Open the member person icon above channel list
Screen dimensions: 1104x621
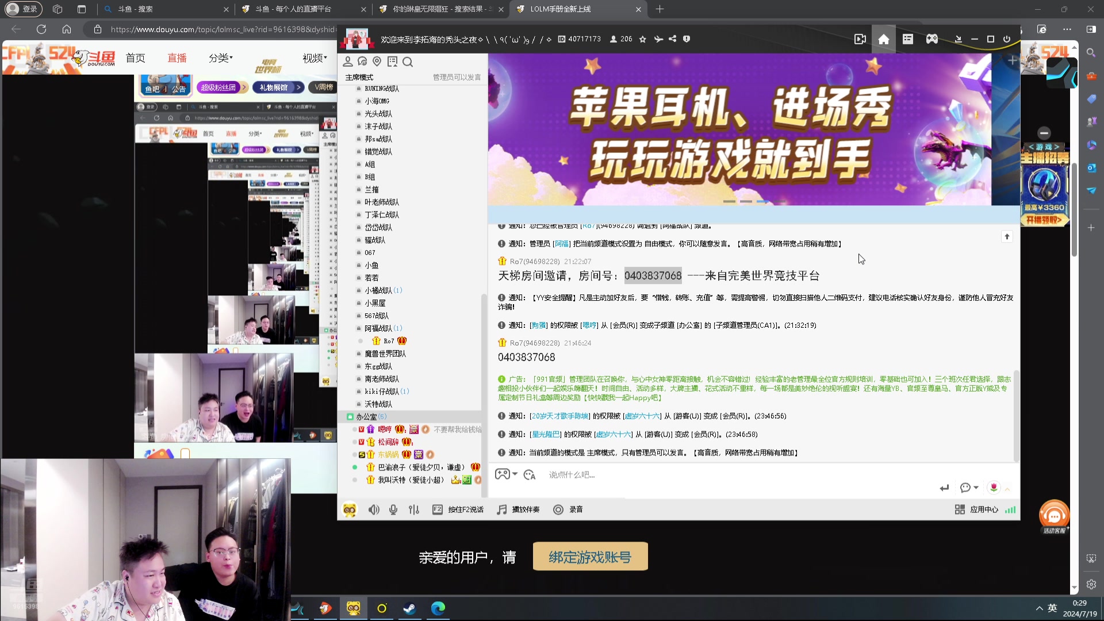click(348, 62)
